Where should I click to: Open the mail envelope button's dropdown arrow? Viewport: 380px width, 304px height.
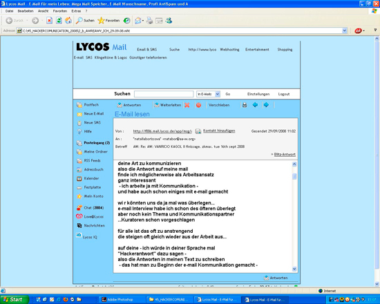(143, 21)
